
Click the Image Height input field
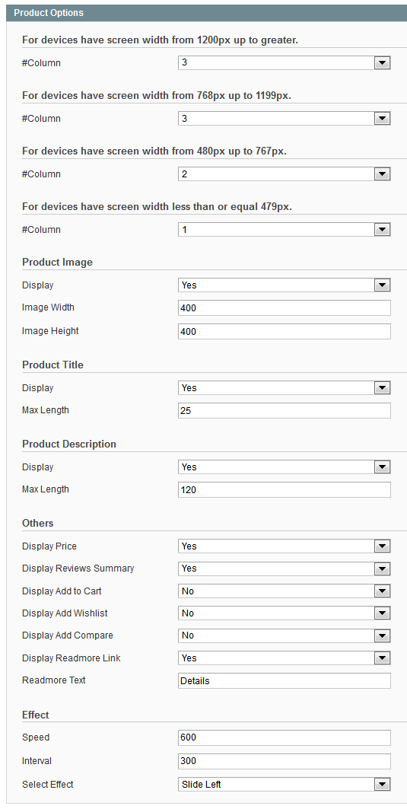285,331
